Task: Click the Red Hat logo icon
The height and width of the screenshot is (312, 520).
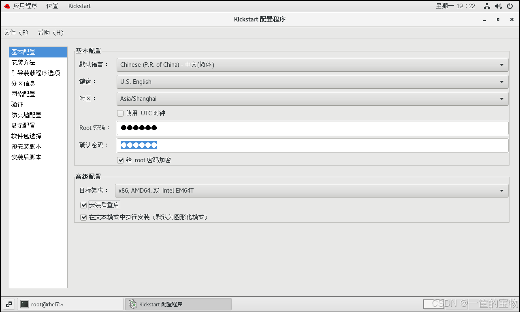Action: [x=6, y=6]
